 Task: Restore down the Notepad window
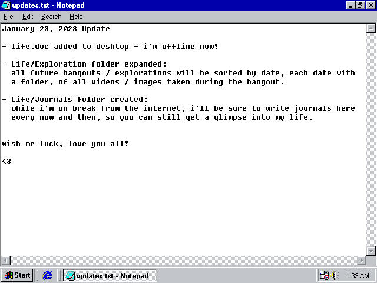coord(361,5)
